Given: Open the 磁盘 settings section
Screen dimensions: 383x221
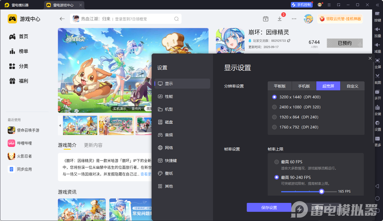Looking at the screenshot, I should [x=182, y=122].
